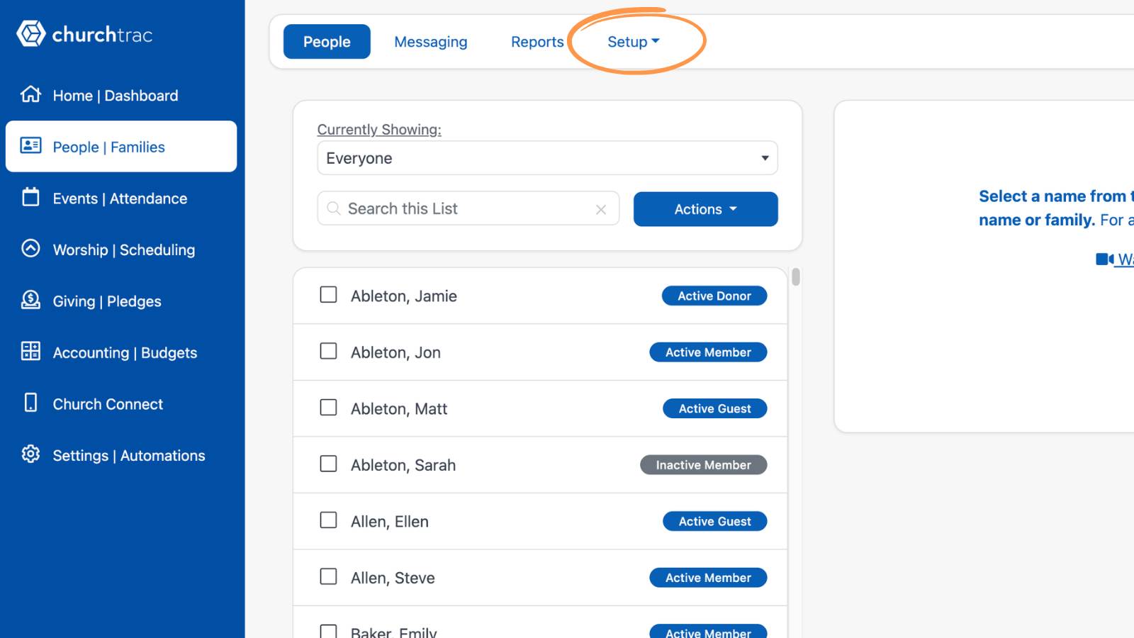
Task: Click the Inactive Member badge for Sarah
Action: pos(703,465)
